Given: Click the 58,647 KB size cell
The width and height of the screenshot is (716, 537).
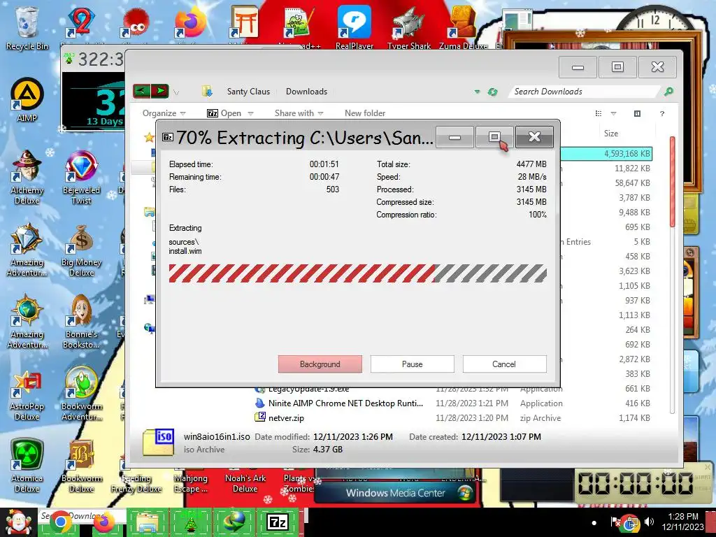Looking at the screenshot, I should point(632,182).
